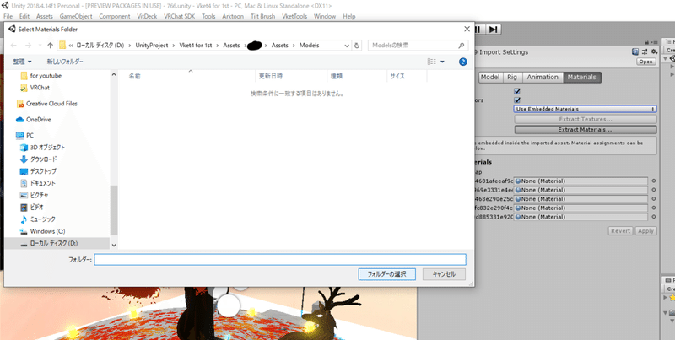Click Unity Step frame button
Image resolution: width=675 pixels, height=340 pixels.
point(493,30)
